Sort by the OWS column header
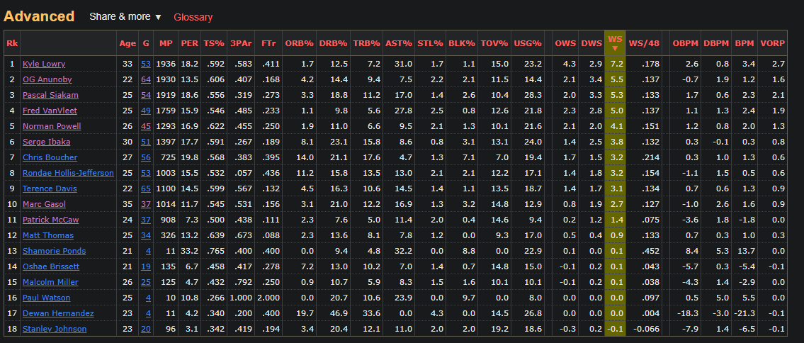 click(565, 43)
